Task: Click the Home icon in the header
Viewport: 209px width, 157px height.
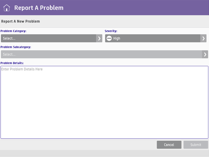Action: pyautogui.click(x=7, y=8)
